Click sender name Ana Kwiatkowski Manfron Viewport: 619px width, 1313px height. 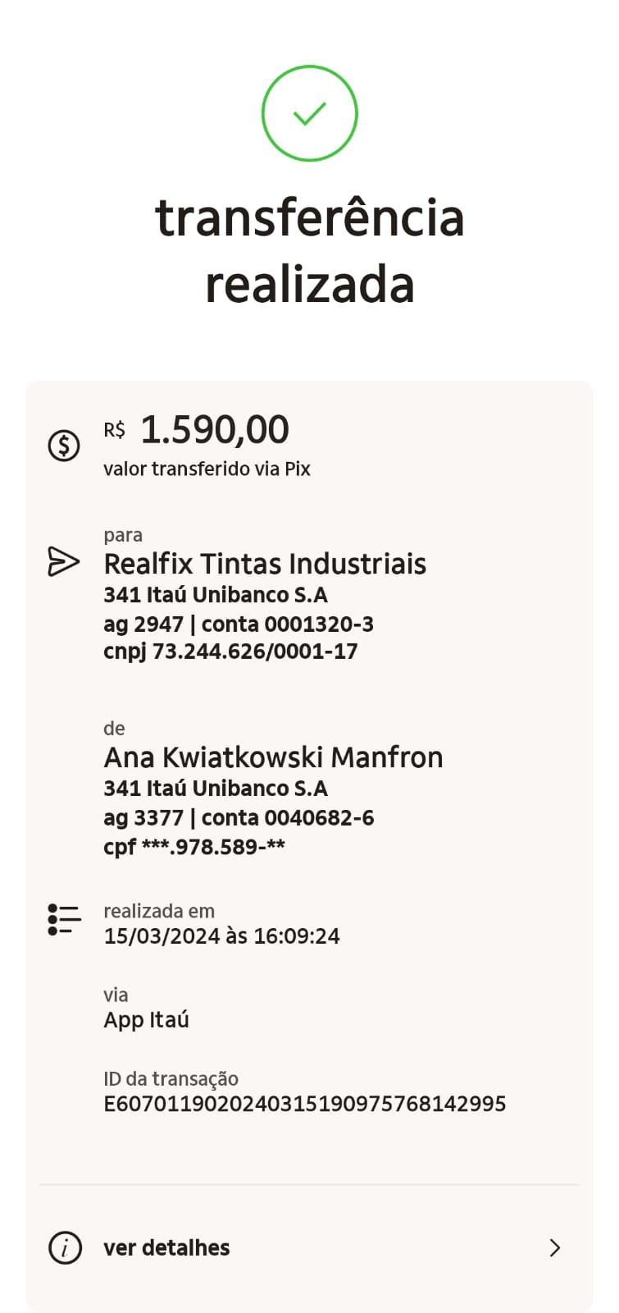pos(273,757)
